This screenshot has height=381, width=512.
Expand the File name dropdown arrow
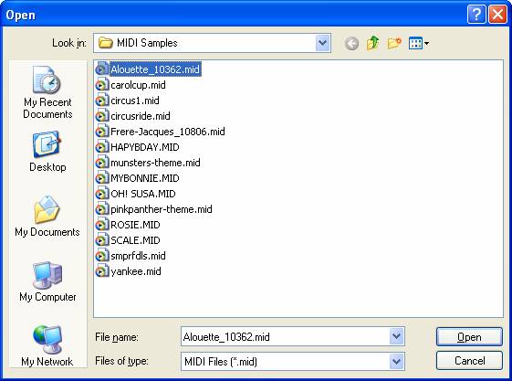[396, 336]
